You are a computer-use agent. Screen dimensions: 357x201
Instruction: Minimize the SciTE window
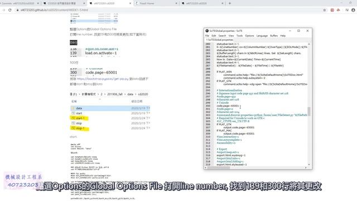tap(290, 31)
